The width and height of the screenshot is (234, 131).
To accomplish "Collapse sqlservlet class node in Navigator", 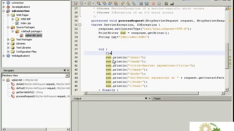I will [x=4, y=80].
